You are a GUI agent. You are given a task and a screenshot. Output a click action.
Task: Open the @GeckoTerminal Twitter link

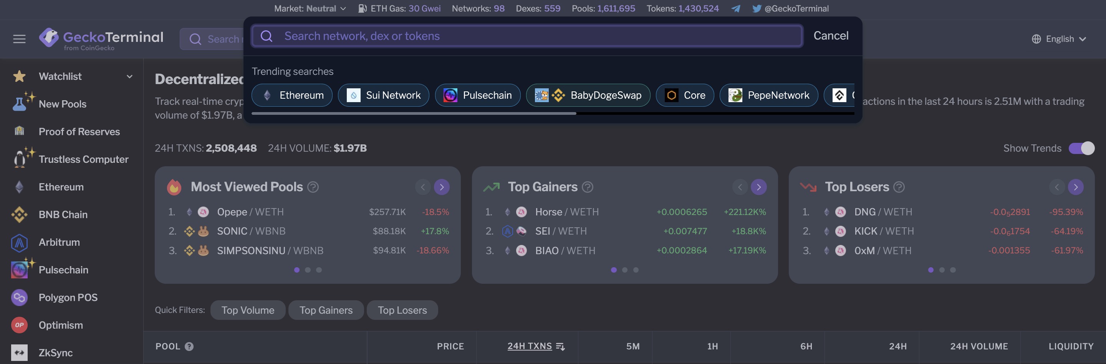[790, 8]
